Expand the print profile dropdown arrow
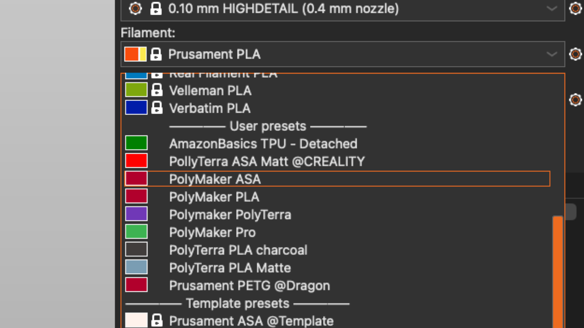The width and height of the screenshot is (584, 328). coord(552,9)
